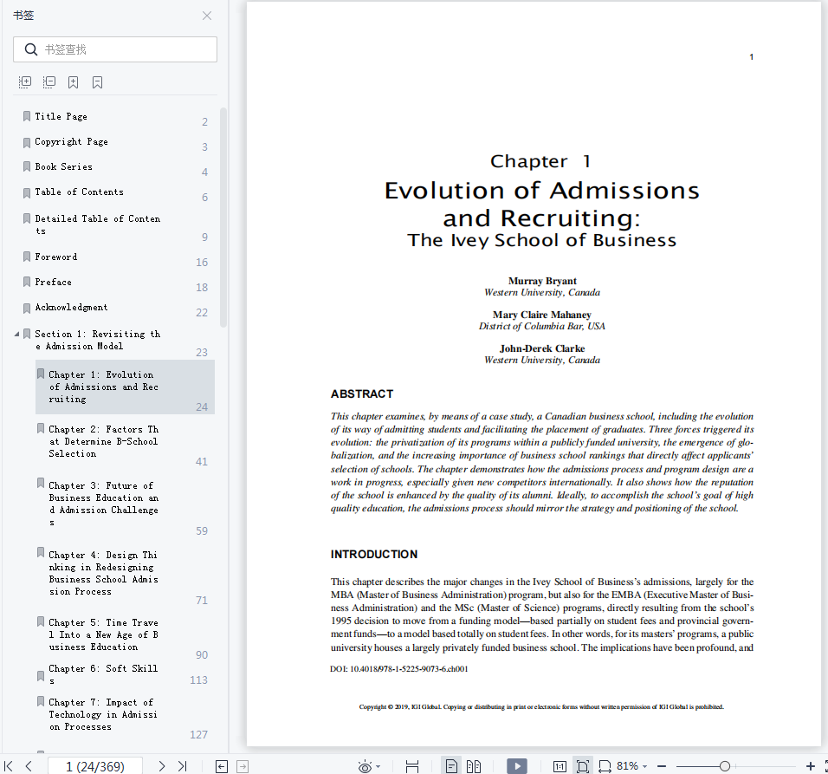Click the bookmark panel scrollbar
The width and height of the screenshot is (828, 774).
click(x=223, y=218)
